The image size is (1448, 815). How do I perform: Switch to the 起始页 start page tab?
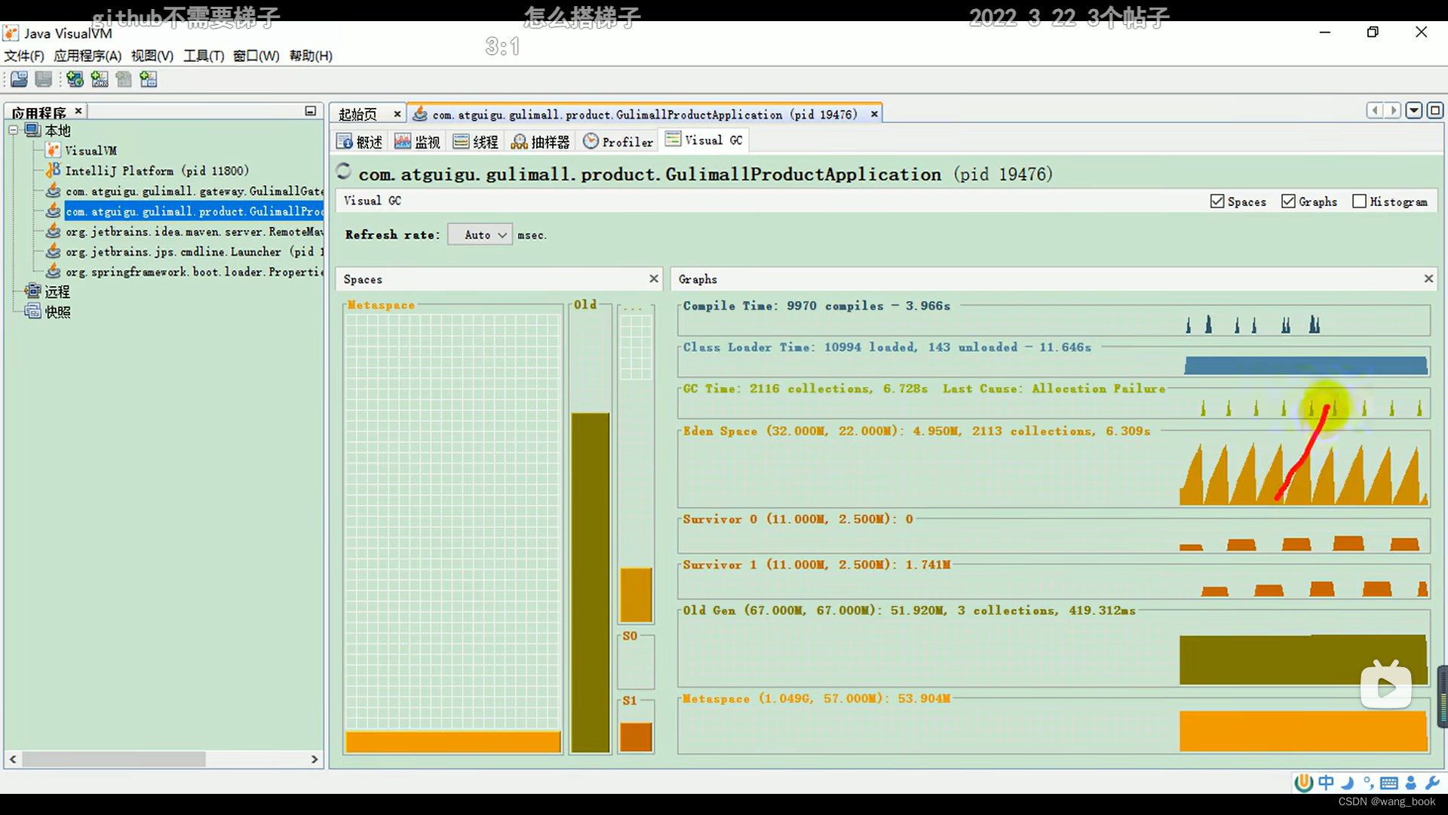point(357,114)
